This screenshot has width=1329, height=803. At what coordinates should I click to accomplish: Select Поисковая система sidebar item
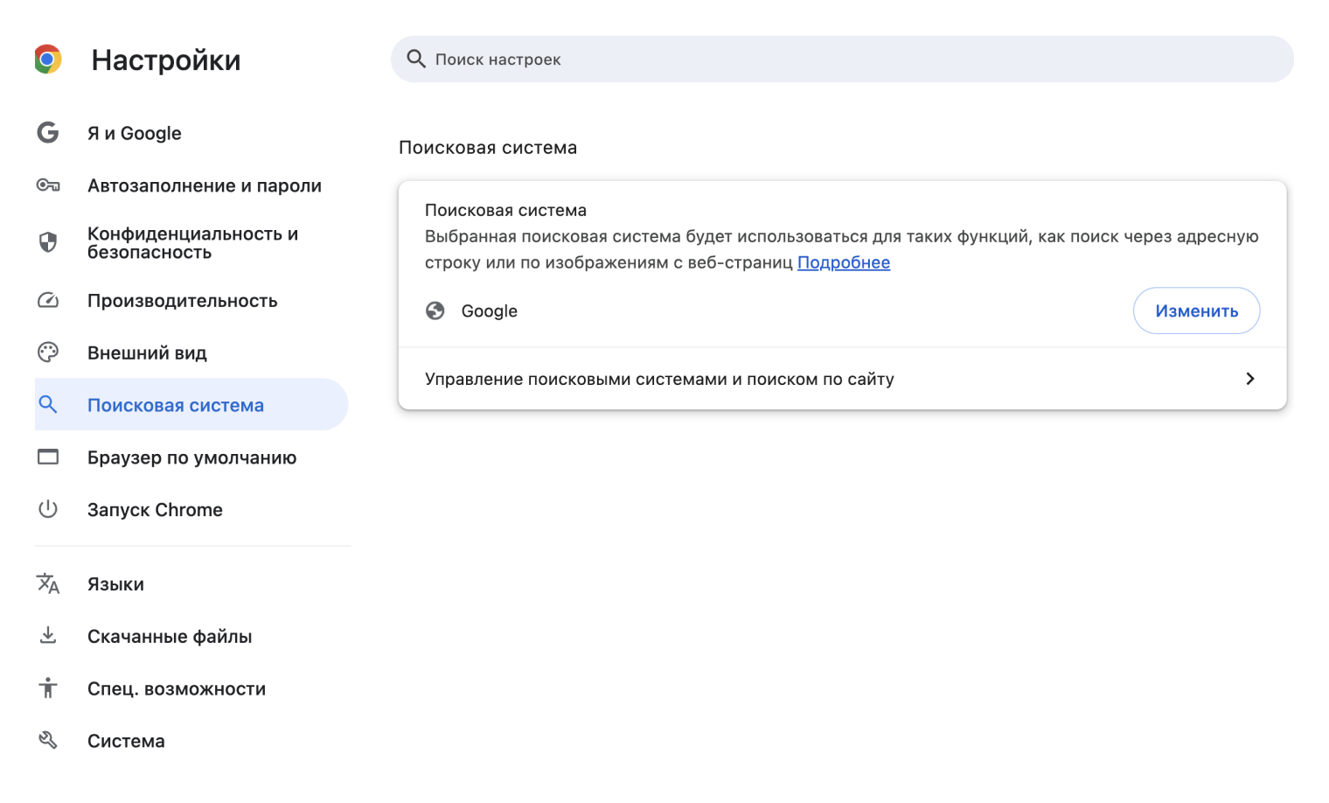point(191,404)
